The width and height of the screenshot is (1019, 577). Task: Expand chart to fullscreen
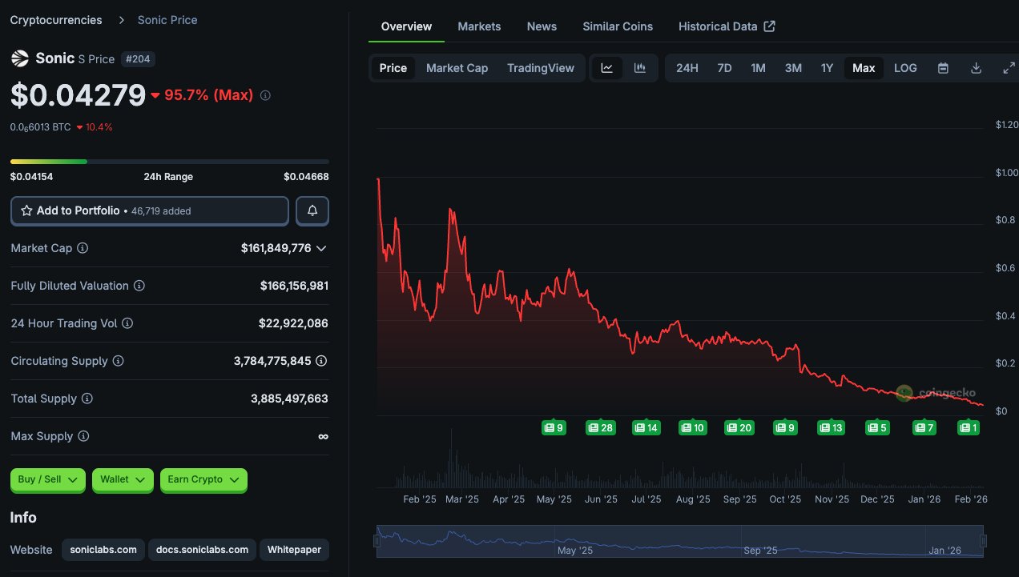coord(1009,68)
